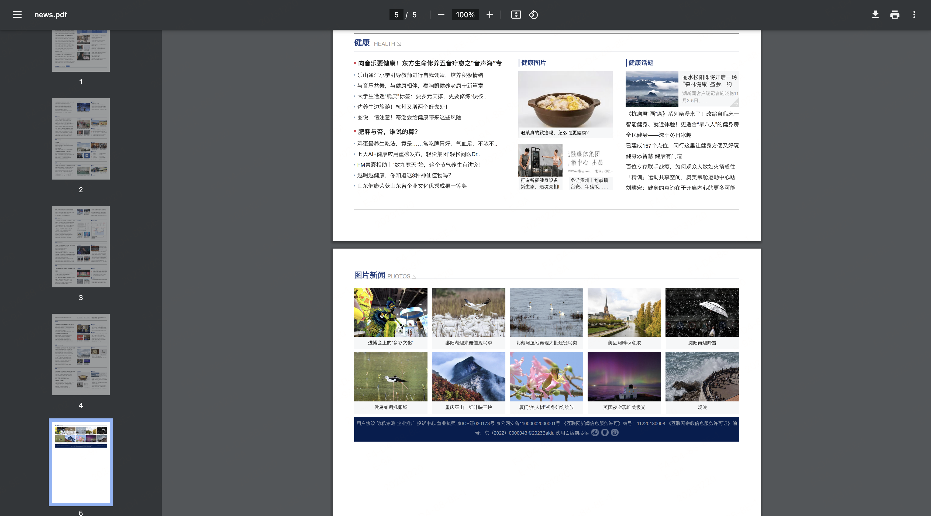Click 隐私策略 link in footer
The height and width of the screenshot is (516, 931).
386,423
